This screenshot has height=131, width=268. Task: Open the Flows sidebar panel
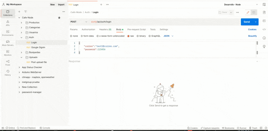[x=8, y=63]
